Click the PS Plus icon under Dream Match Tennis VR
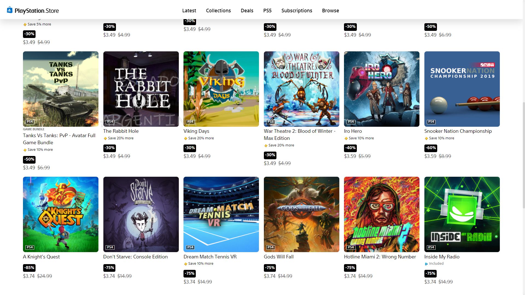 (185, 264)
